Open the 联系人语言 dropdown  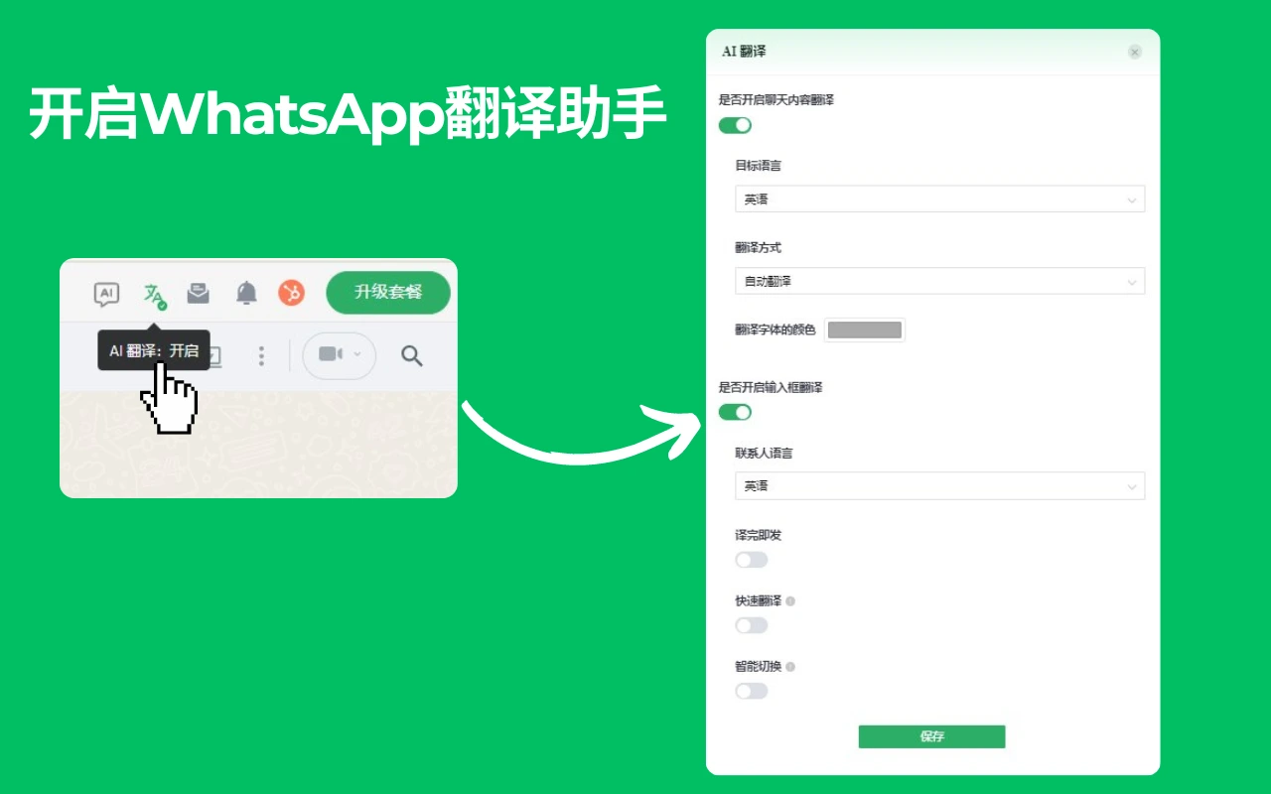(939, 485)
